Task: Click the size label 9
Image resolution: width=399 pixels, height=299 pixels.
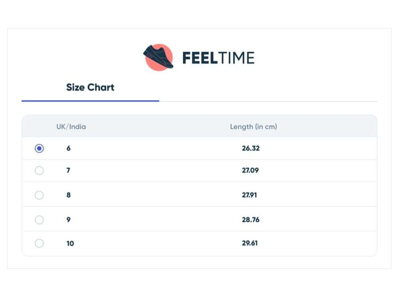Action: 68,220
